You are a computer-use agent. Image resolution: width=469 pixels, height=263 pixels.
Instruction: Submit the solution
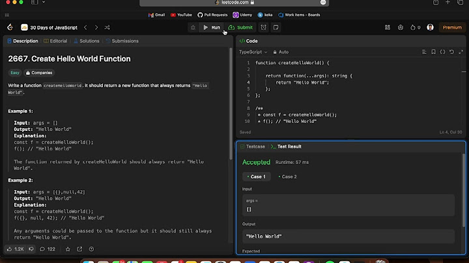[240, 27]
